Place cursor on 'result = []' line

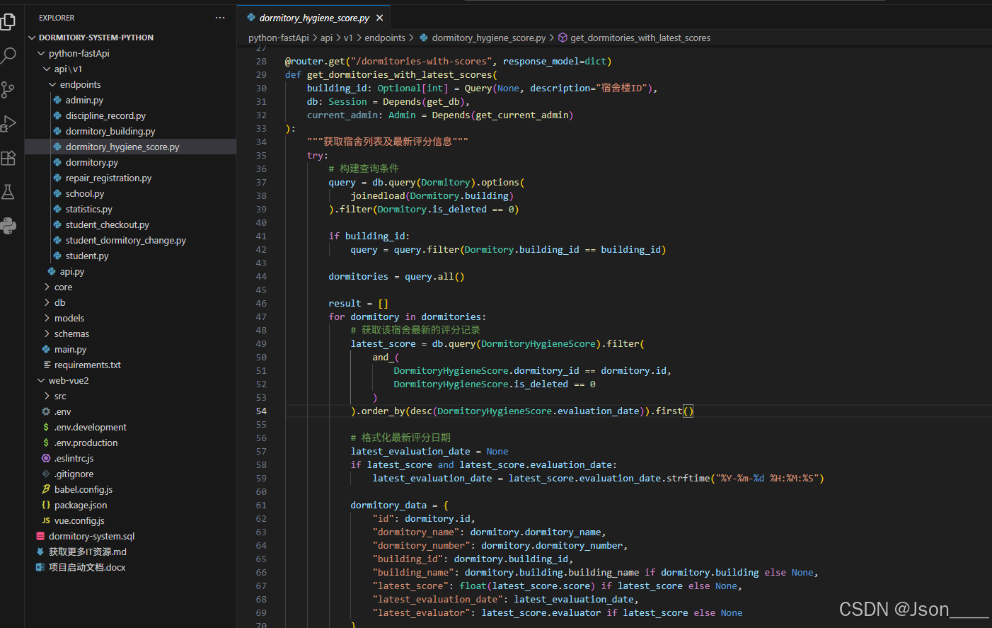click(359, 303)
